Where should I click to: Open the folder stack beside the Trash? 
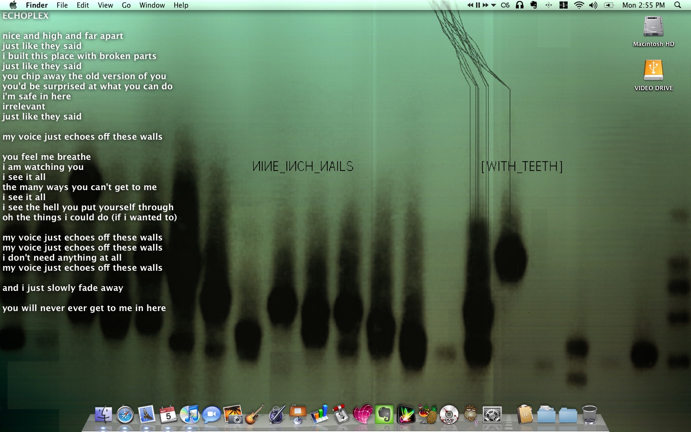[568, 414]
